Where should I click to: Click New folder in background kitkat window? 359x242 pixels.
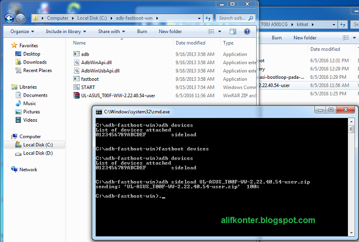point(305,38)
